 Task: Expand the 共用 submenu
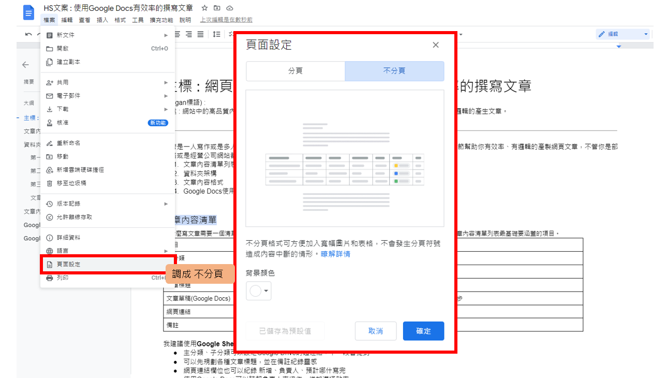(x=108, y=82)
